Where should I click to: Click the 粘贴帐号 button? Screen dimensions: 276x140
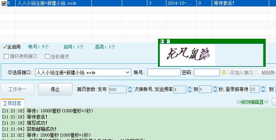point(267,72)
